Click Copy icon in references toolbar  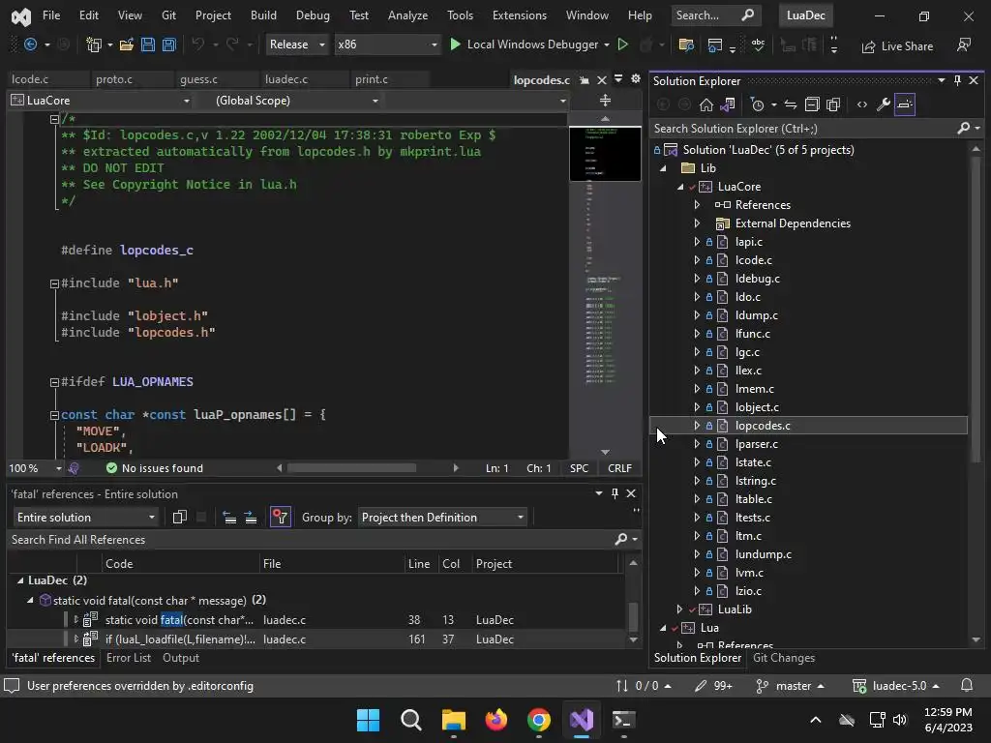(x=179, y=518)
